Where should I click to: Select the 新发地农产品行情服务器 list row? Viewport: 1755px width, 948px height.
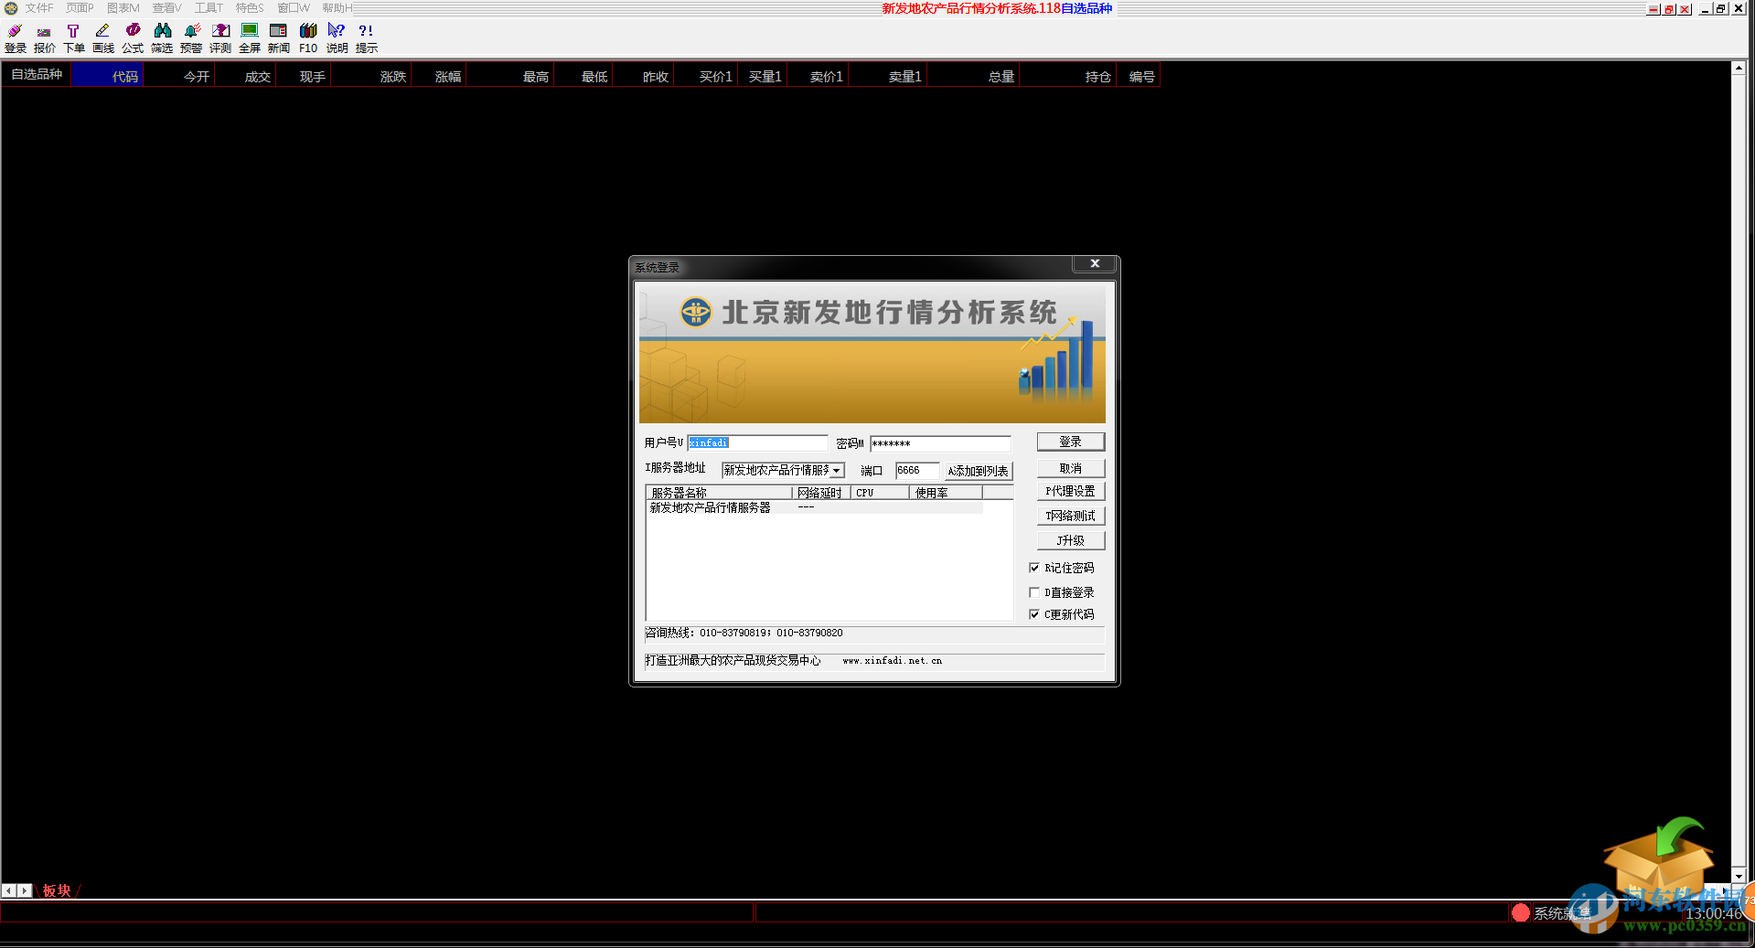815,507
